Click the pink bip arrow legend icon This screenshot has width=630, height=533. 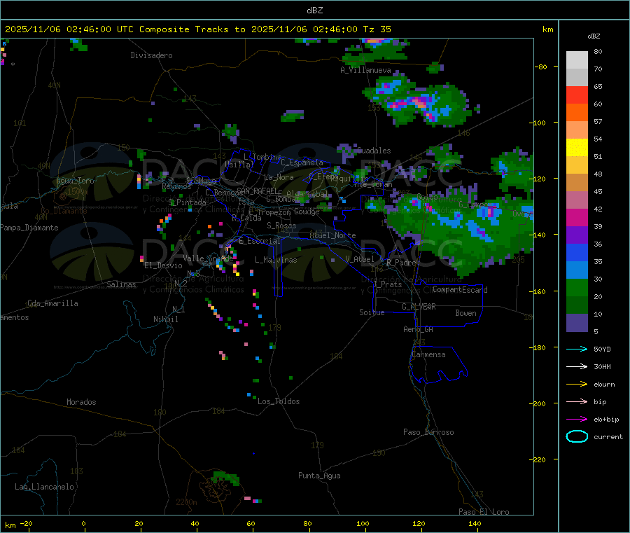577,401
